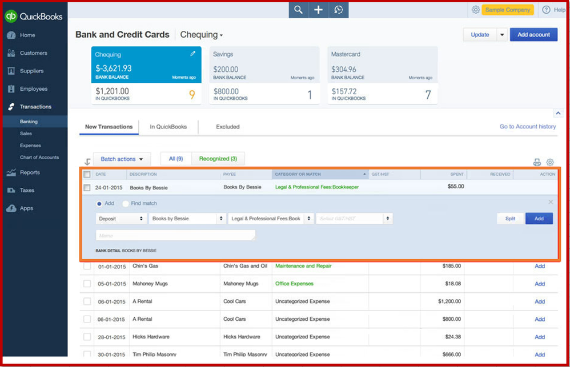Viewport: 570px width, 367px height.
Task: Select the Find match radio button
Action: [x=126, y=204]
